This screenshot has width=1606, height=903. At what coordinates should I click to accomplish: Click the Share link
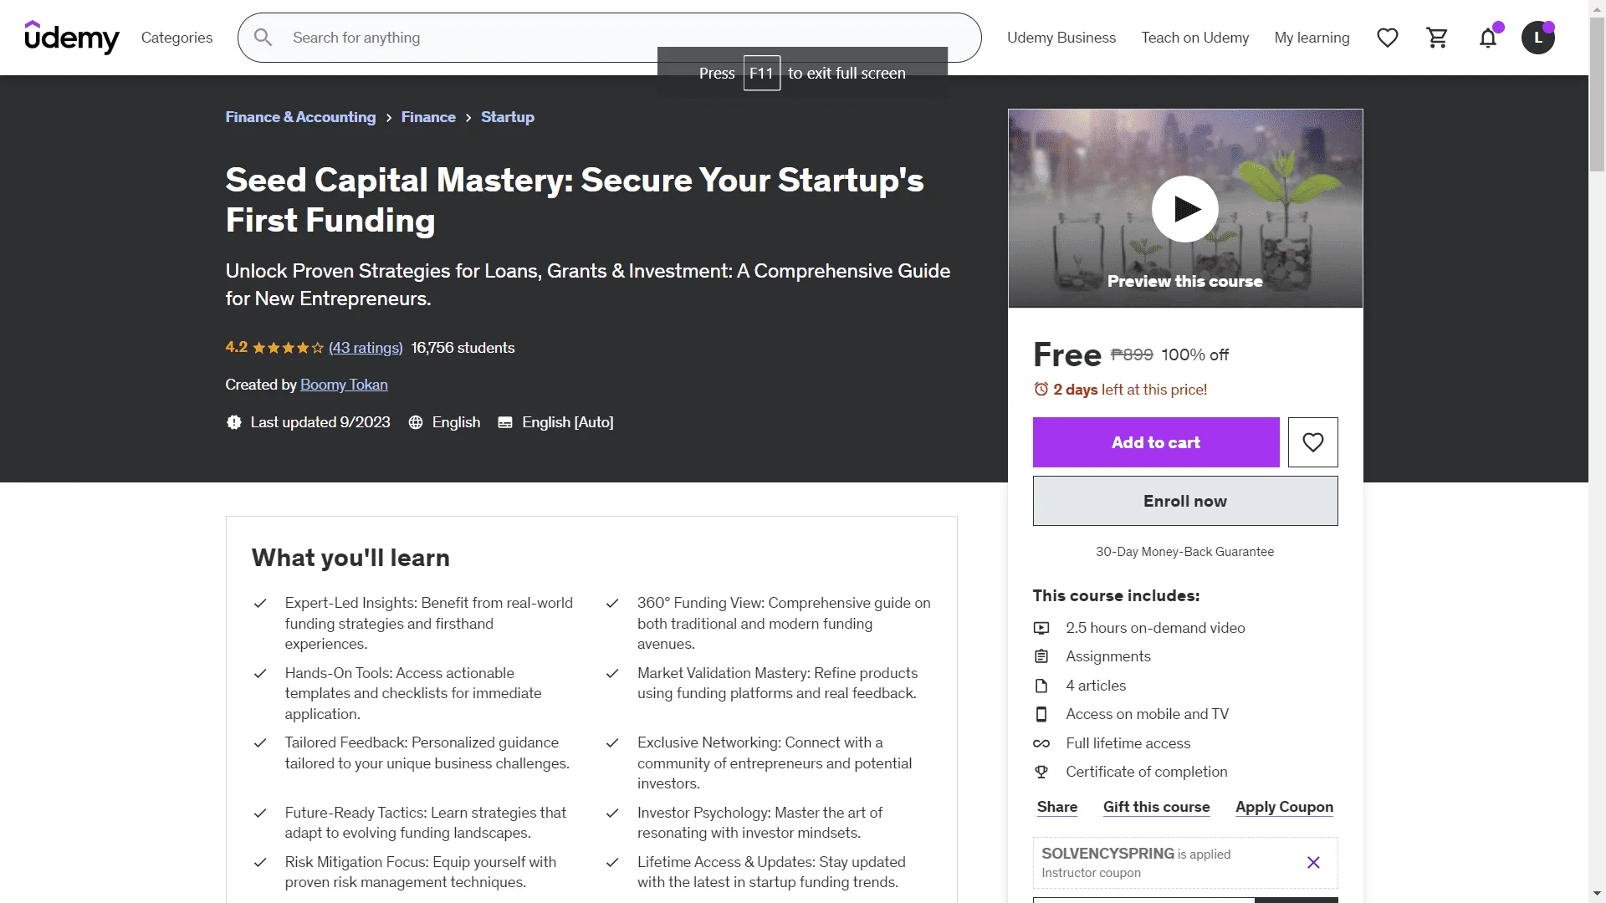tap(1057, 807)
